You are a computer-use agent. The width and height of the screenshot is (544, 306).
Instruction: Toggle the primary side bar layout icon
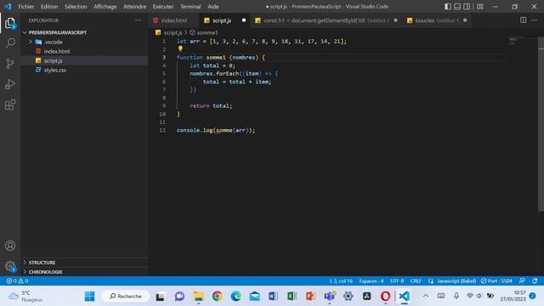click(x=448, y=6)
